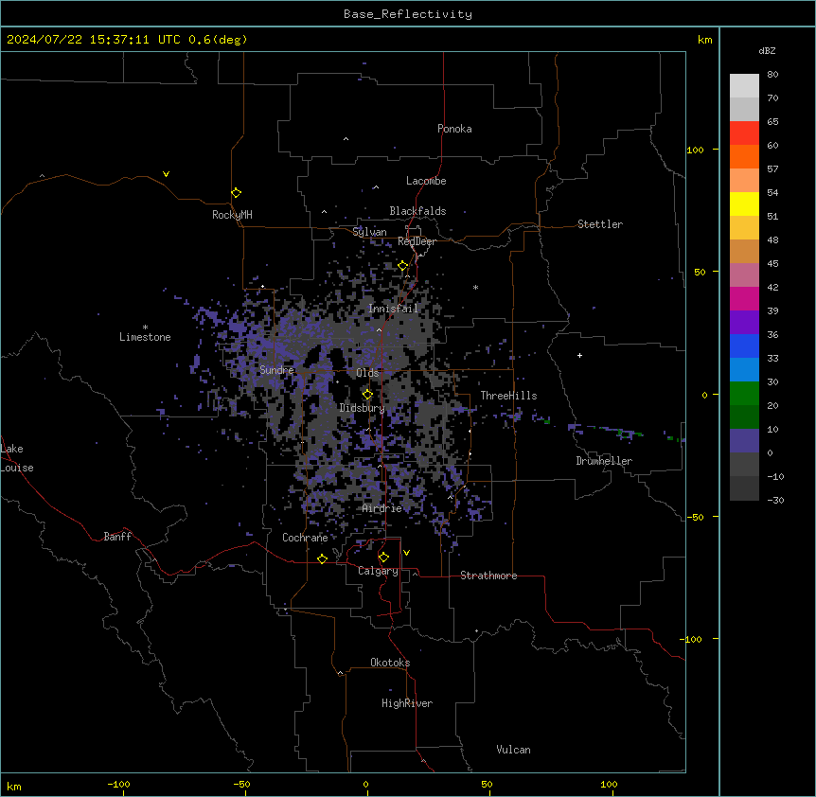Viewport: 816px width, 797px height.
Task: Select the Didsbury label
Action: [x=363, y=408]
